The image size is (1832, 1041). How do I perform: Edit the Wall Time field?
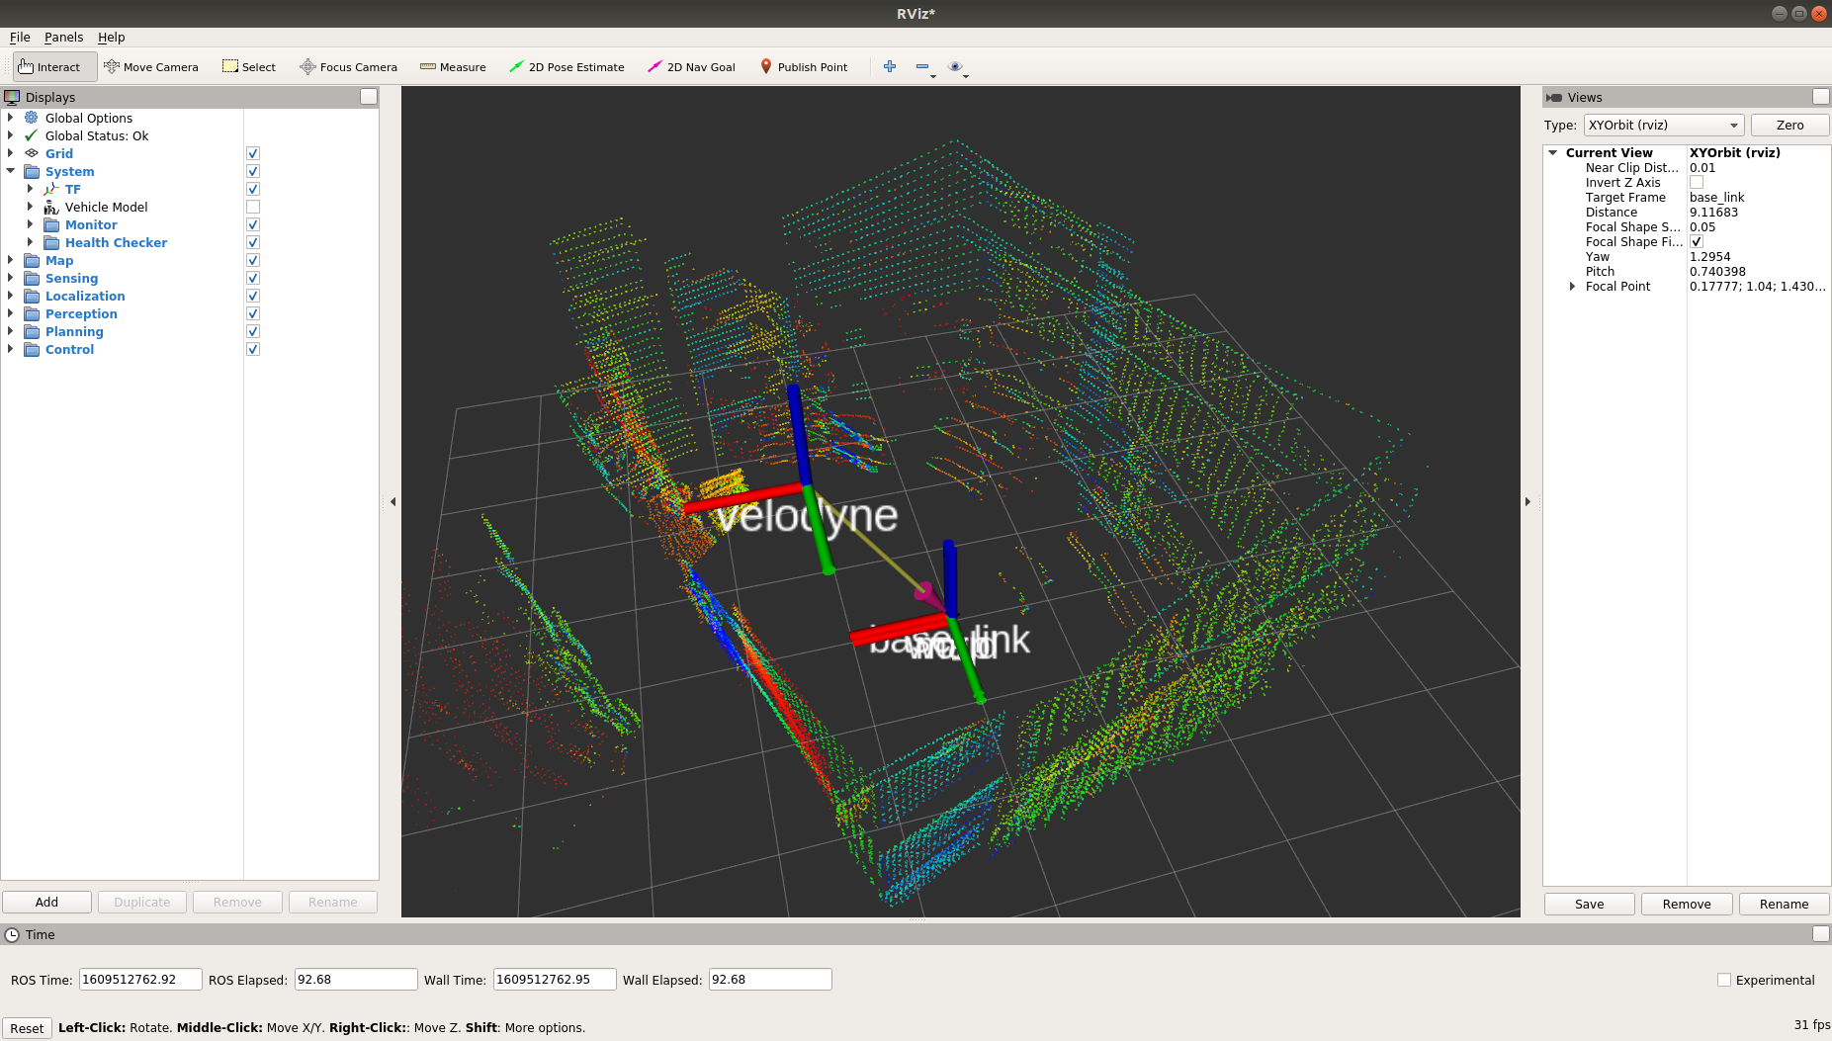click(554, 979)
